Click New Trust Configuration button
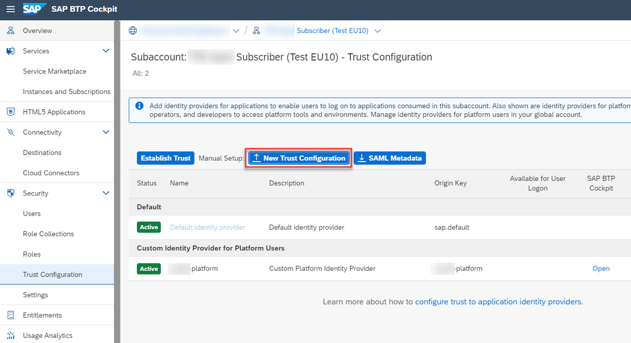 click(299, 158)
